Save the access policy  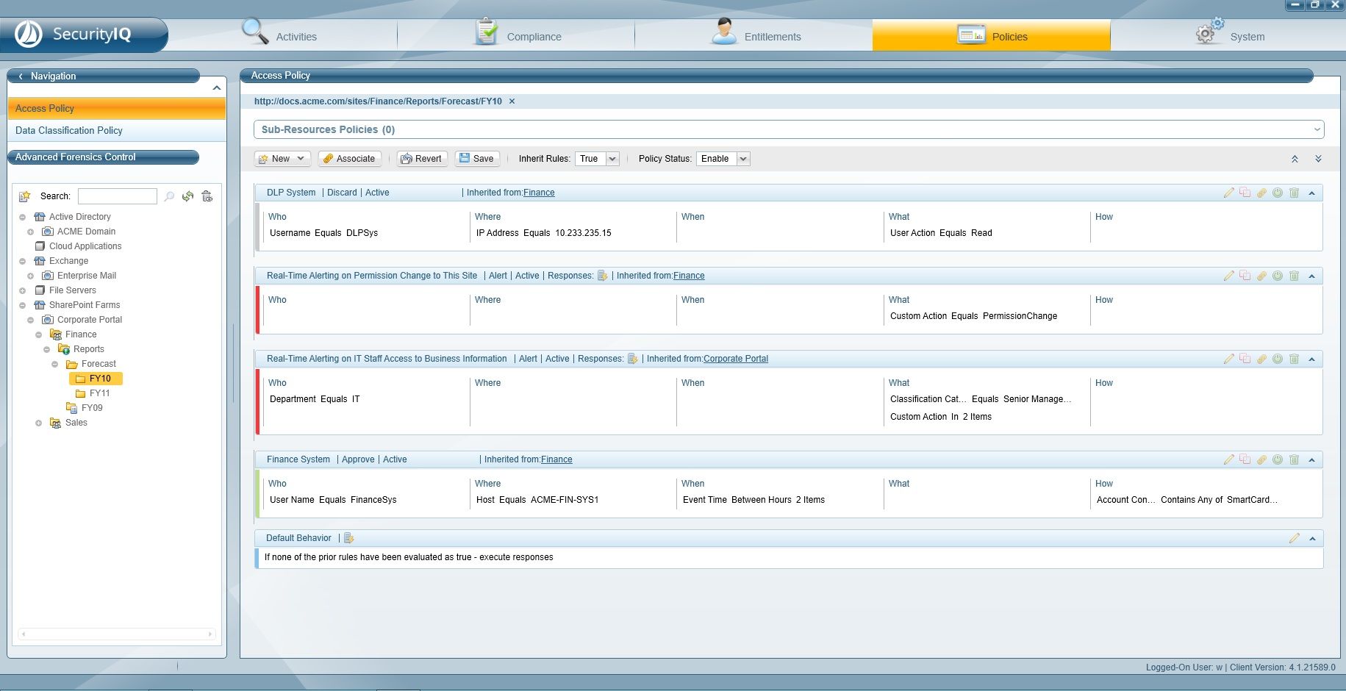pos(477,159)
